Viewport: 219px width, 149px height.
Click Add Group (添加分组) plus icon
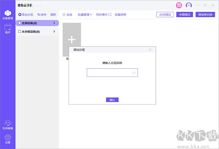point(20,15)
